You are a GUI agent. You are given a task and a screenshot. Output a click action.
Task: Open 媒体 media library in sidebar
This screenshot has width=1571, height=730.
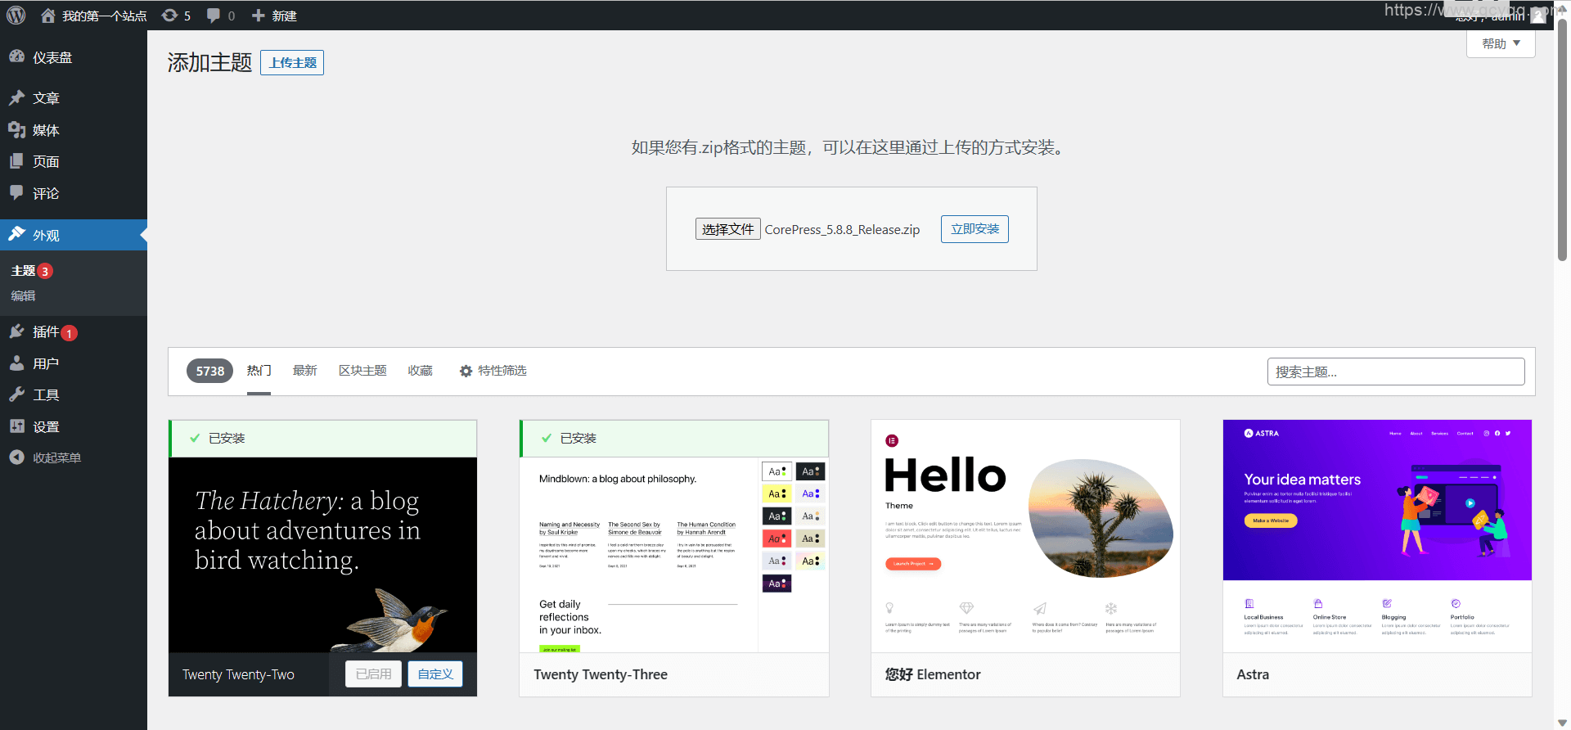point(46,130)
